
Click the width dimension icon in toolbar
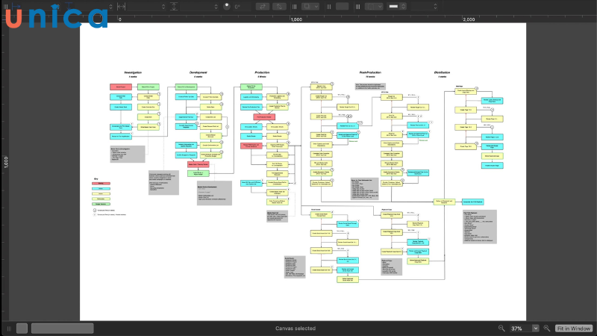click(122, 6)
